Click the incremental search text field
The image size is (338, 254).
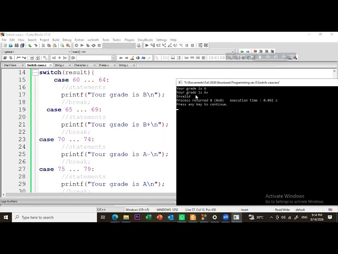click(94, 58)
